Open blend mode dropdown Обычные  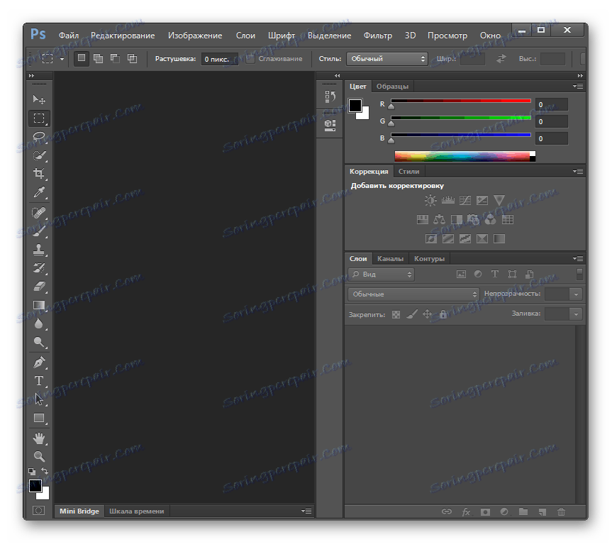[413, 294]
